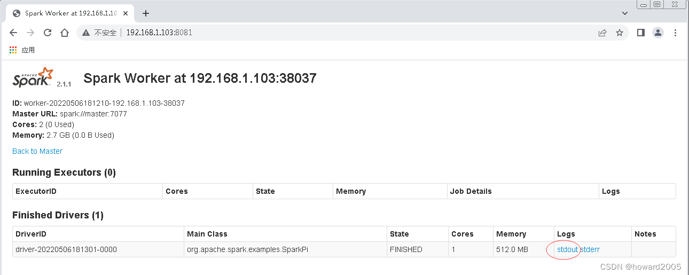689x275 pixels.
Task: Share this page via share icon
Action: pos(602,33)
